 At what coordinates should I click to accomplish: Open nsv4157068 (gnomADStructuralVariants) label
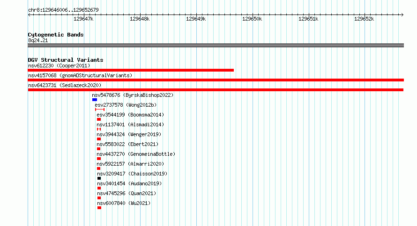(80, 75)
